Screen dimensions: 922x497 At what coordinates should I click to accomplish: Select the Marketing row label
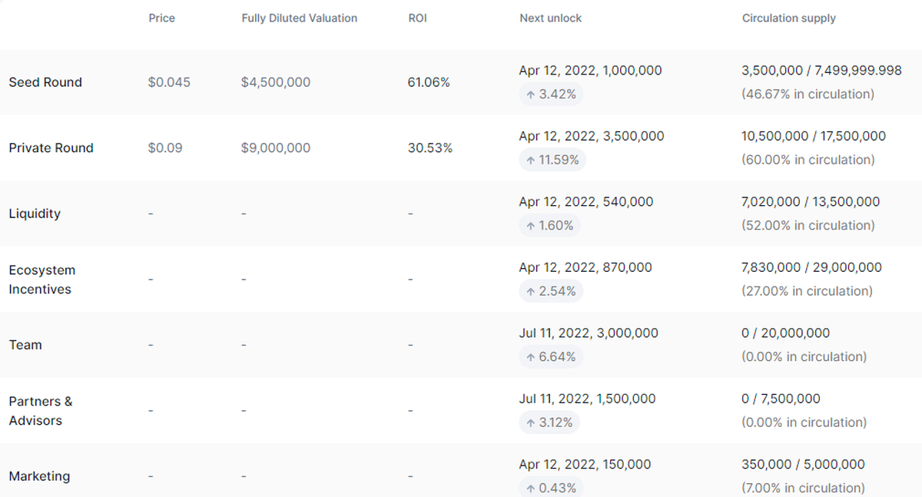[39, 476]
